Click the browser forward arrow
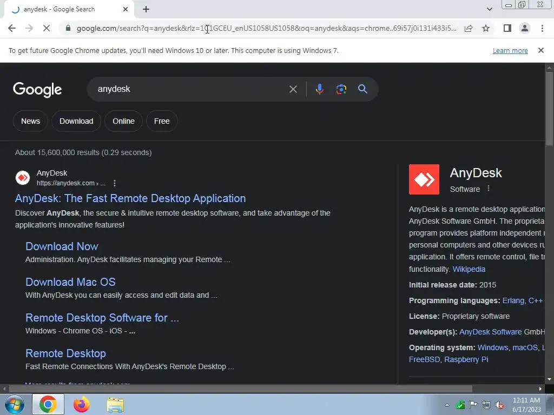This screenshot has height=415, width=554. coord(29,28)
